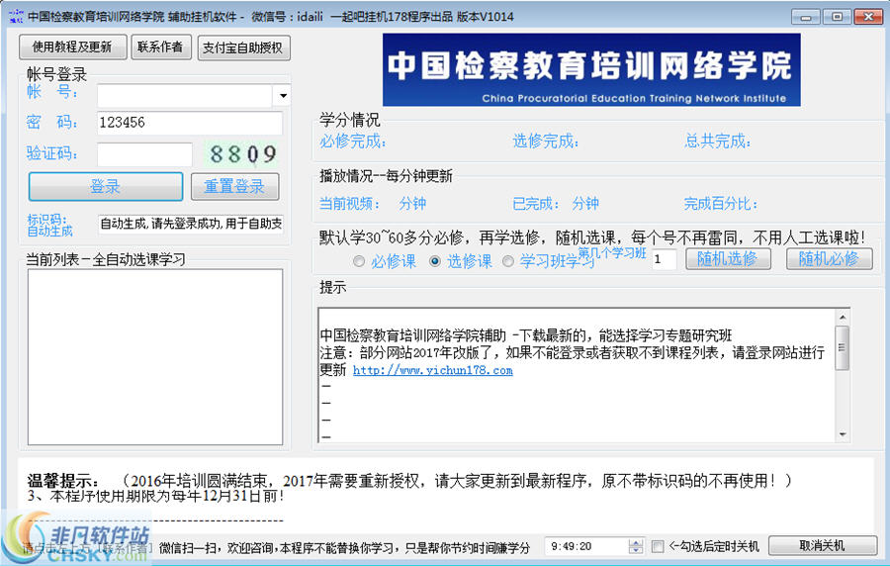Viewport: 890px width, 566px height.
Task: Click the 取消关机 button
Action: pyautogui.click(x=823, y=546)
